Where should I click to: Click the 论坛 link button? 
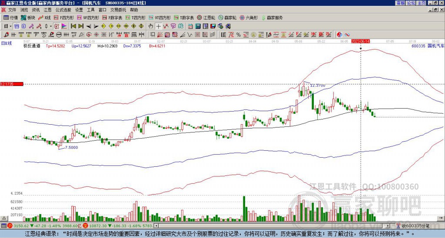click(x=411, y=3)
